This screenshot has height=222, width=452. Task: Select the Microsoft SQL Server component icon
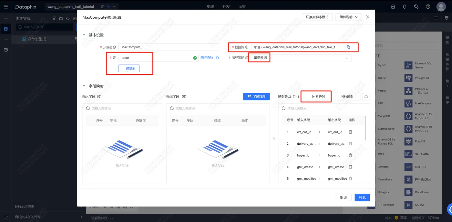tap(408, 65)
